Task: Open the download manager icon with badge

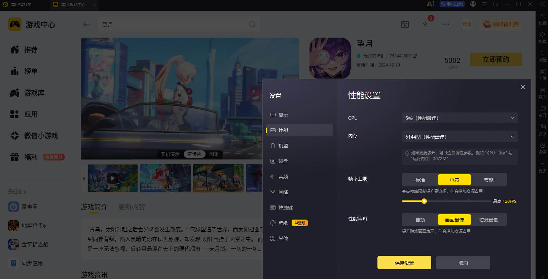Action: (425, 24)
